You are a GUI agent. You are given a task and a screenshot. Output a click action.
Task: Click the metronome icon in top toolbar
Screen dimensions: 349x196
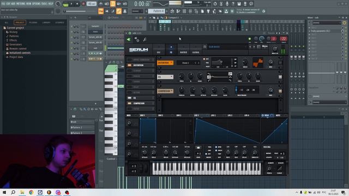tap(101, 4)
